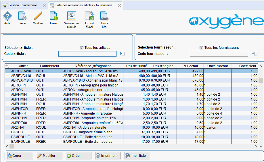Expand the grid column options plus button
This screenshot has width=264, height=162.
[x=7, y=66]
